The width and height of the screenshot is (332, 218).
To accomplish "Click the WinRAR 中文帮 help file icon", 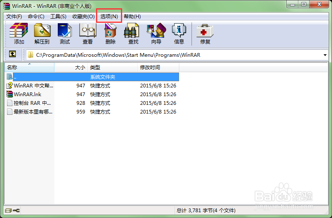I will coord(10,85).
